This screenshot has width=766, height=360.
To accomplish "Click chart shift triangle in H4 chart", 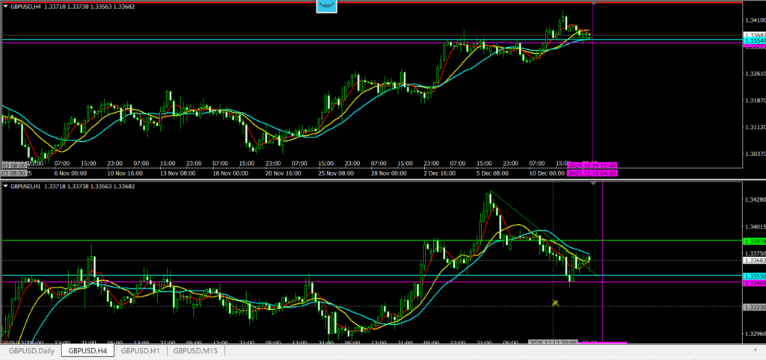I will (594, 4).
